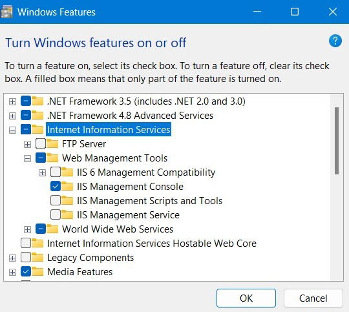Viewport: 349px width, 312px height.
Task: Confirm changes with the OK button
Action: coord(246,298)
